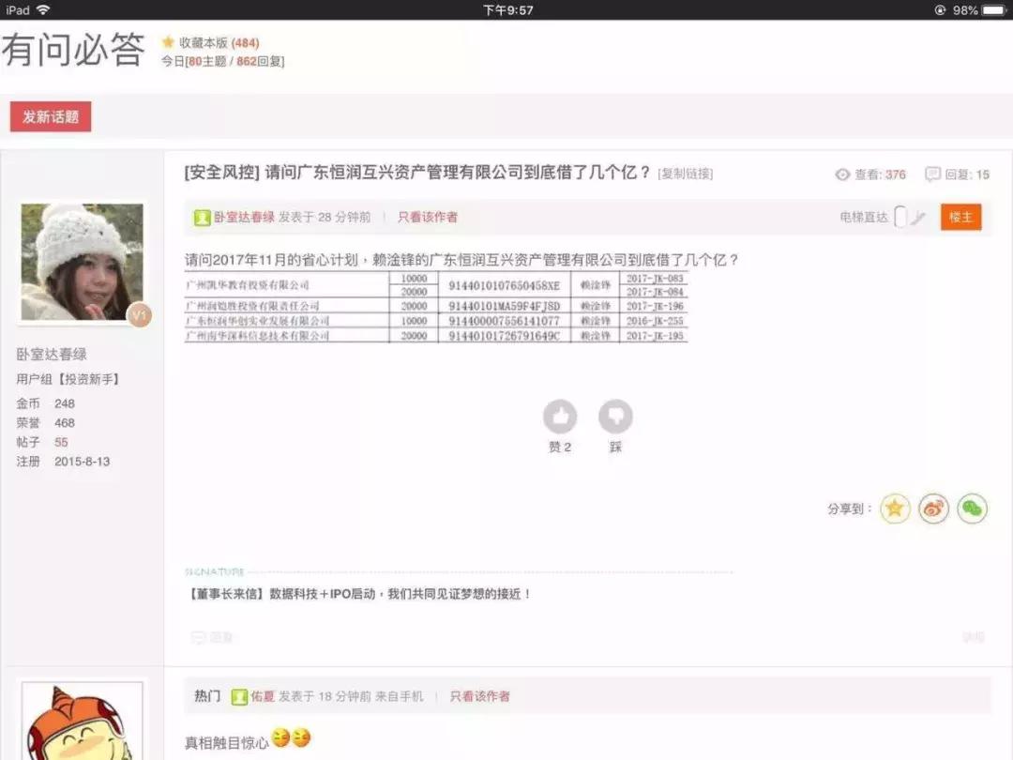1013x760 pixels.
Task: Share the post to WeChat
Action: click(973, 508)
